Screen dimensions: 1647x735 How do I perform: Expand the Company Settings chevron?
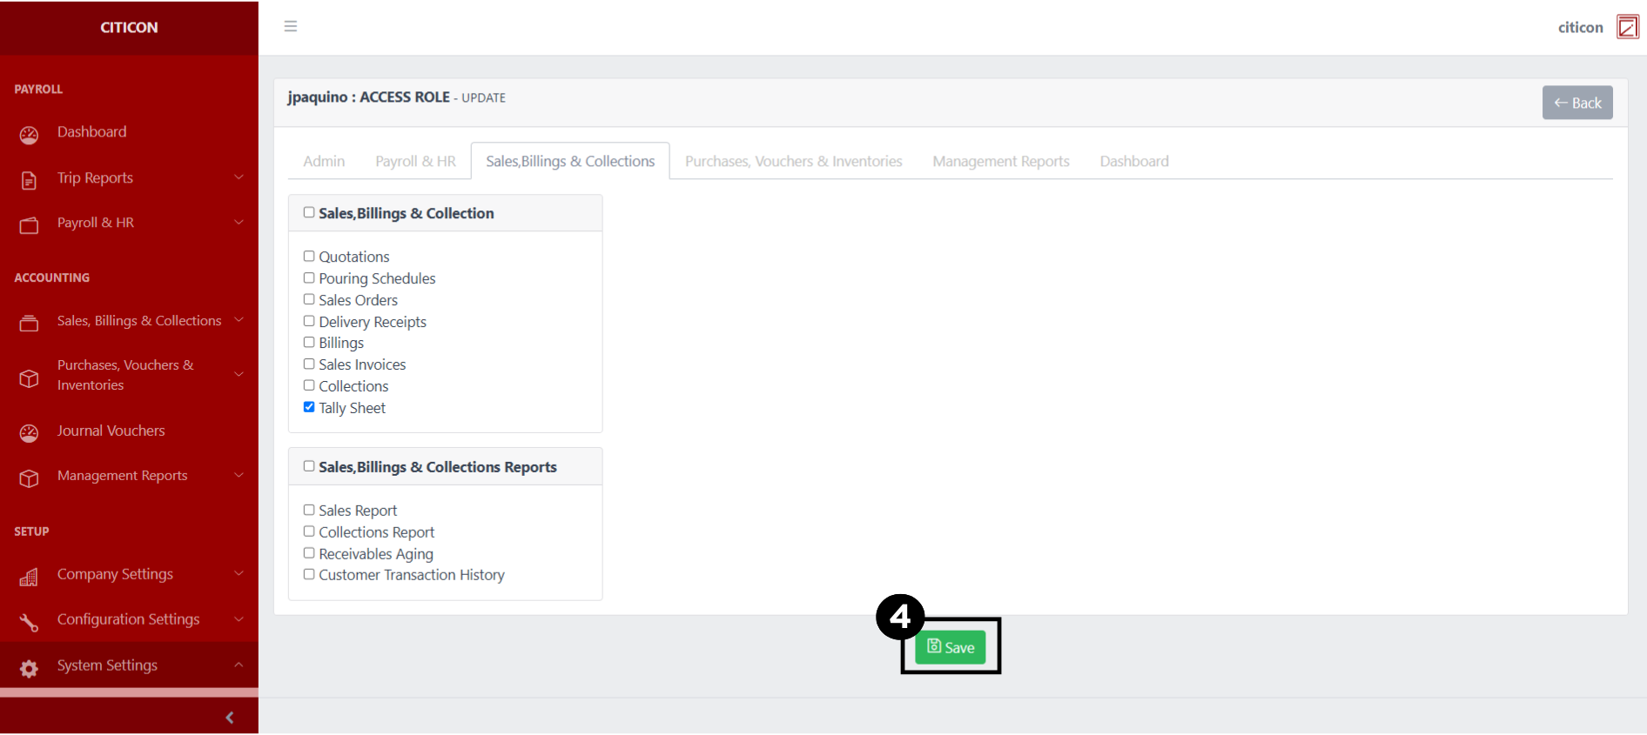(239, 573)
